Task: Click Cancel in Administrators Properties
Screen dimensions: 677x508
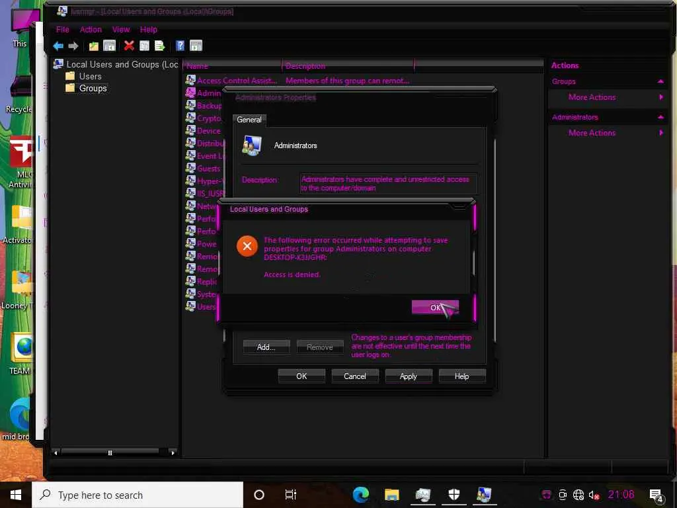Action: 355,376
